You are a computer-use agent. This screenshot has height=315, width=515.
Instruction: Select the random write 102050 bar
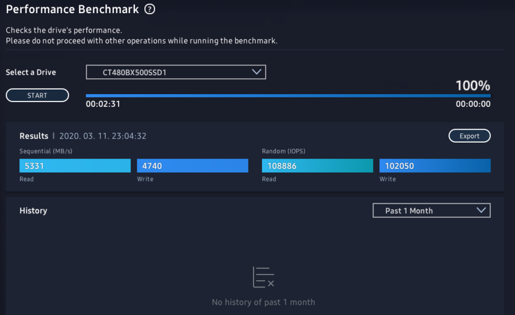point(435,165)
